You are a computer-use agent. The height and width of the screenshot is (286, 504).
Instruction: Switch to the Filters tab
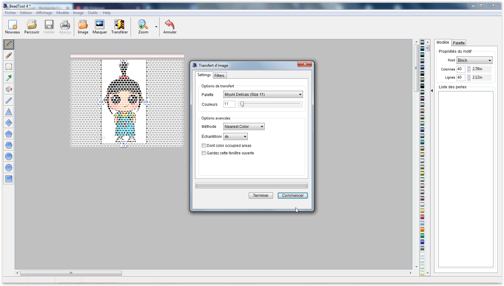click(219, 75)
